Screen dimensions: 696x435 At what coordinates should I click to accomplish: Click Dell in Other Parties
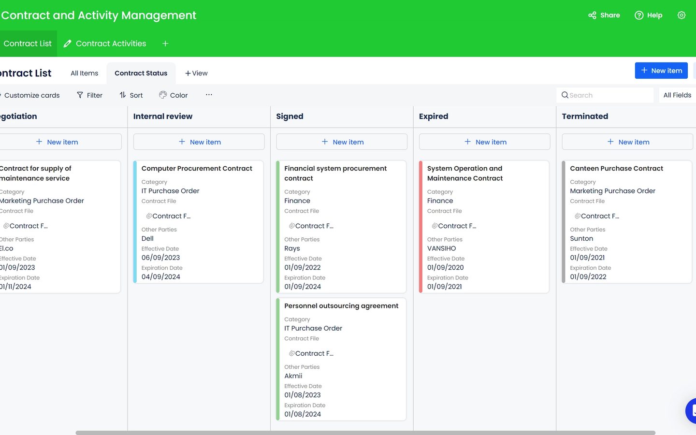pos(147,238)
